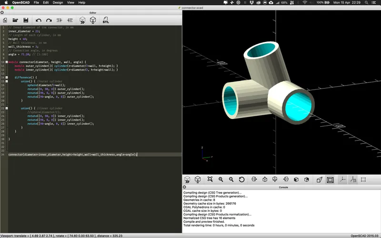Image resolution: width=381 pixels, height=238 pixels.
Task: Open the Design menu
Action: click(58, 2)
